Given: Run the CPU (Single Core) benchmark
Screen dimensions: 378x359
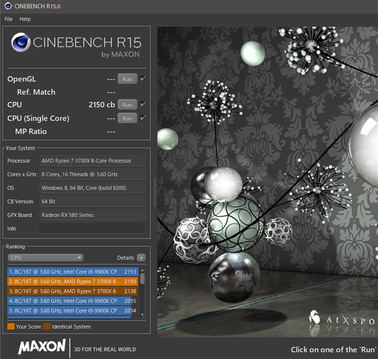Looking at the screenshot, I should coord(127,118).
